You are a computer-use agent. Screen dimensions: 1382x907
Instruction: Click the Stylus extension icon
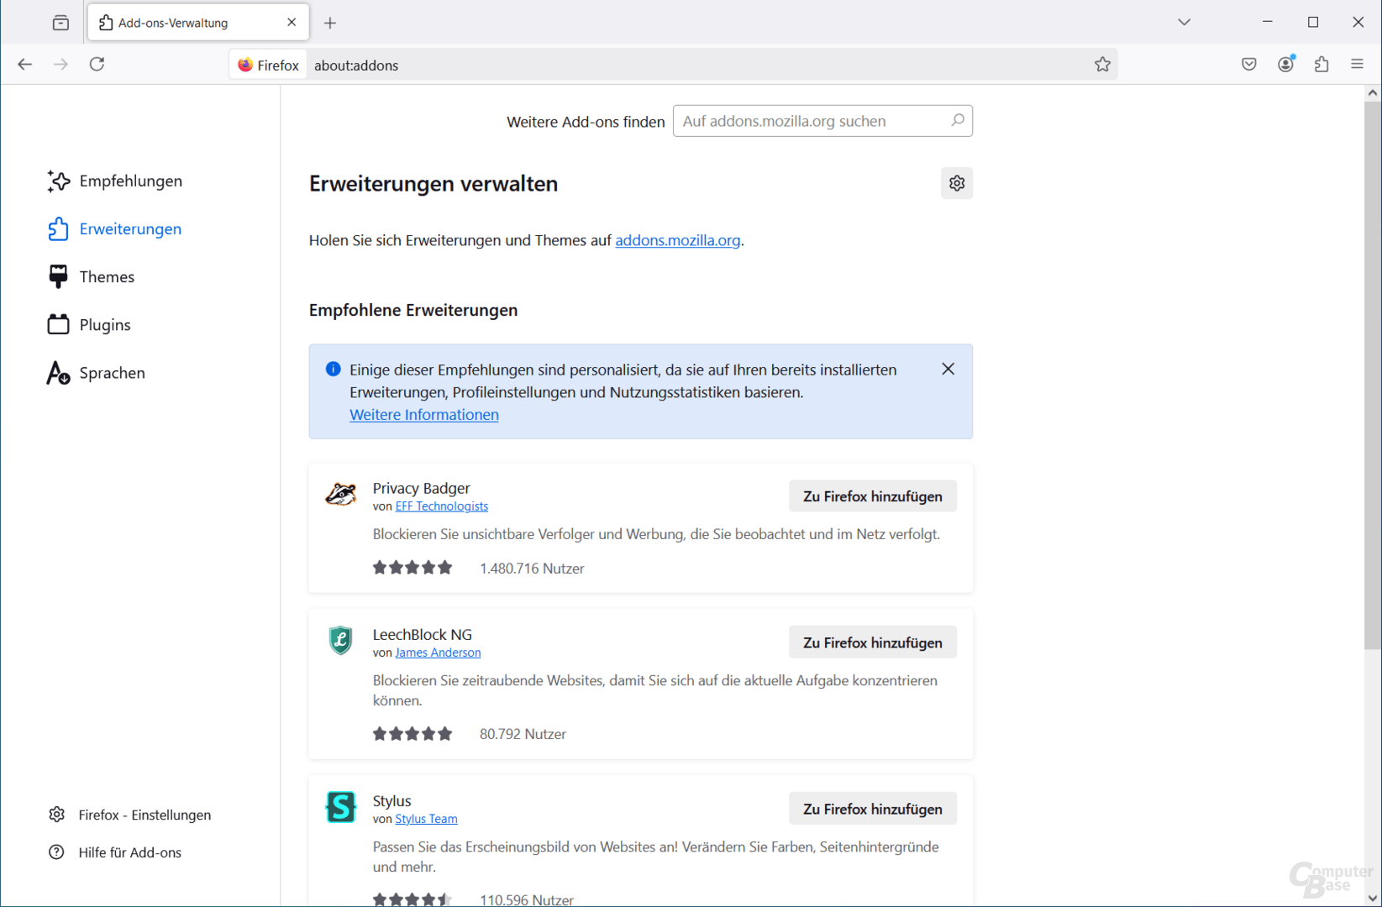click(340, 807)
